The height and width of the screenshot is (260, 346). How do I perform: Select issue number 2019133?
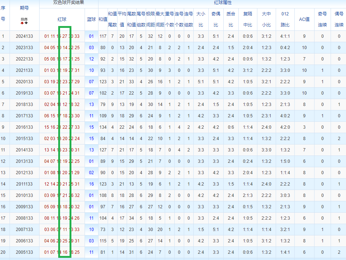click(24, 93)
